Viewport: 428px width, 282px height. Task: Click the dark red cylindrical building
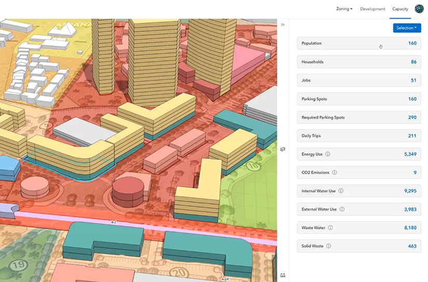tap(128, 191)
